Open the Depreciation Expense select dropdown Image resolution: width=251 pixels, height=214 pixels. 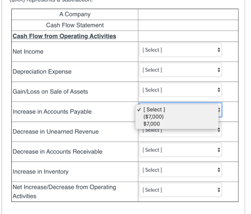coord(180,70)
